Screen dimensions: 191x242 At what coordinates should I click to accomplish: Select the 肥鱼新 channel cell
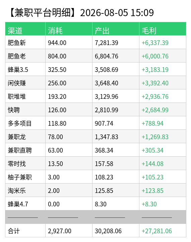[x=25, y=42]
